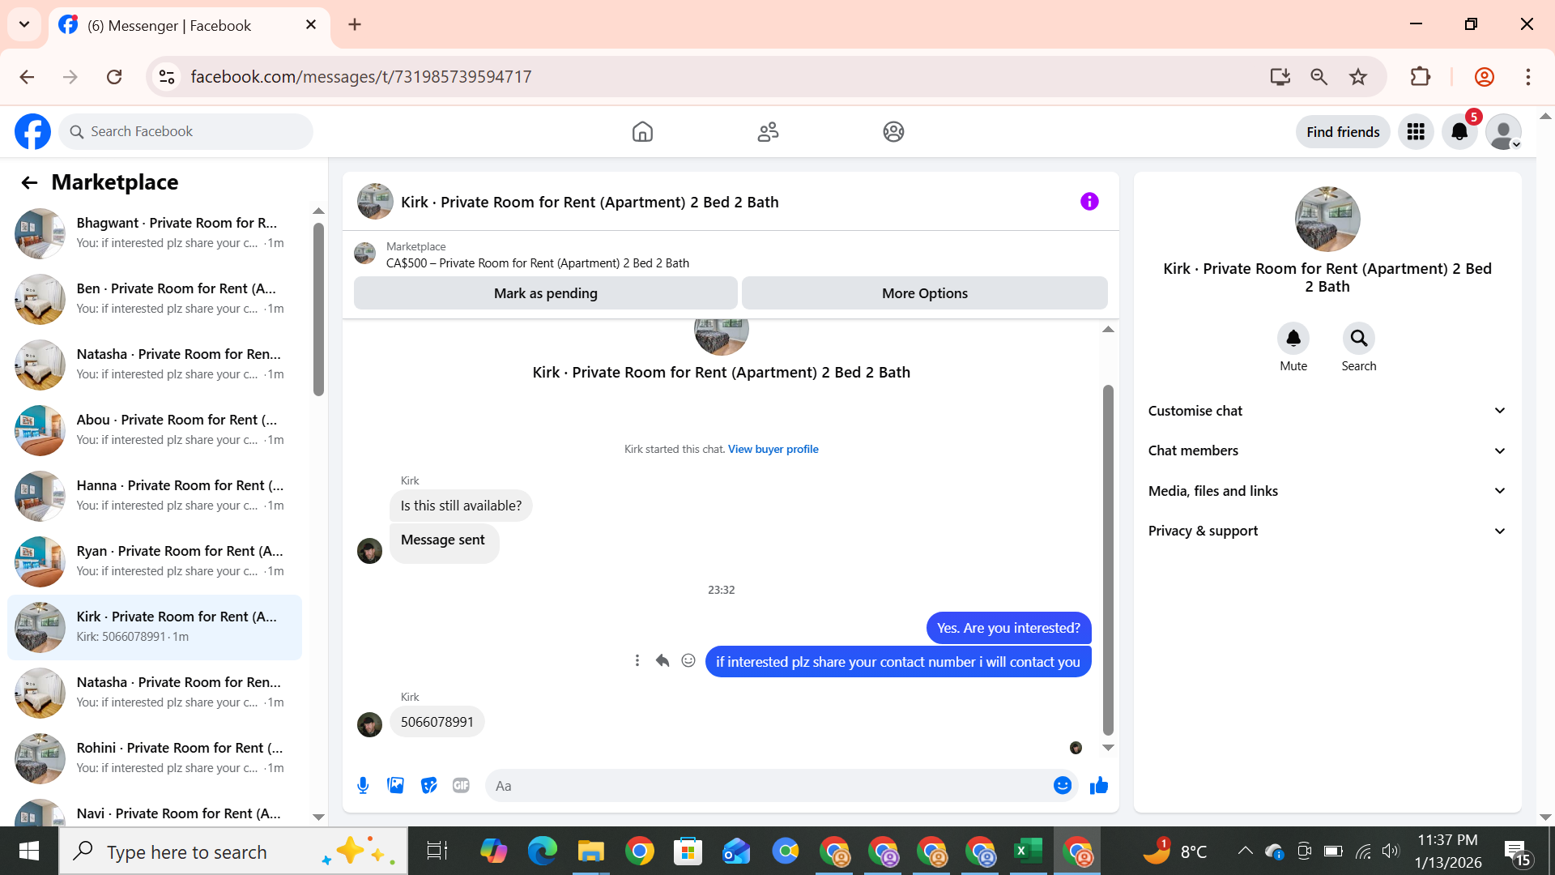Expand the Chat members section
Viewport: 1555px width, 875px height.
pyautogui.click(x=1327, y=450)
